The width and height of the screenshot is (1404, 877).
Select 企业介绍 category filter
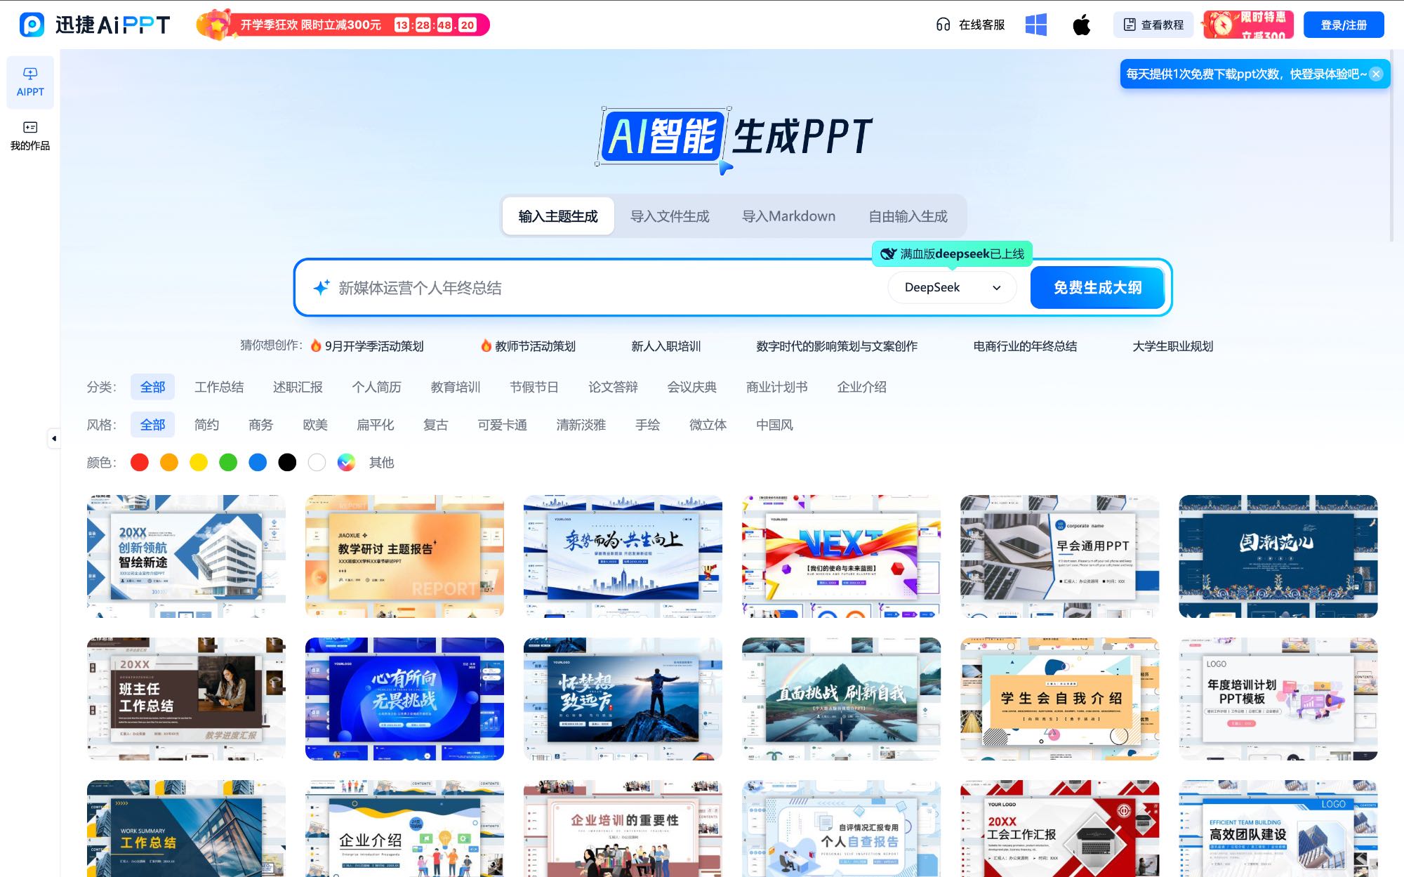(861, 387)
